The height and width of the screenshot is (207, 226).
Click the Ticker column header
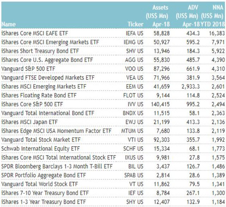(135, 24)
